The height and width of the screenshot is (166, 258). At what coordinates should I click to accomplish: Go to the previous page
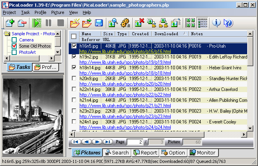click(x=87, y=142)
